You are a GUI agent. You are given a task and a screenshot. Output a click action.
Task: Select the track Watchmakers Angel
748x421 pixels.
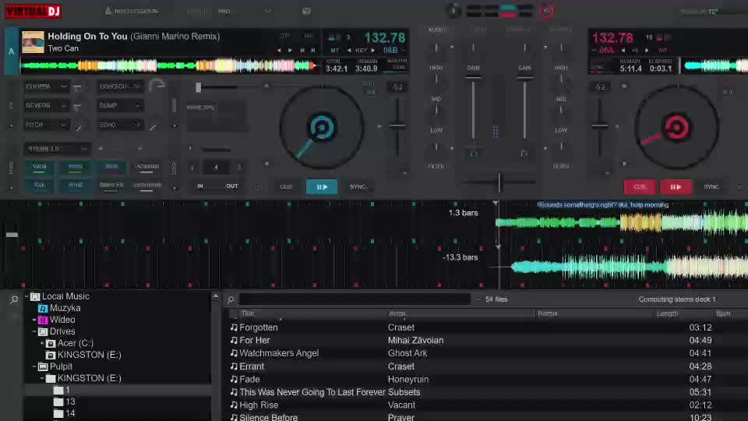279,353
